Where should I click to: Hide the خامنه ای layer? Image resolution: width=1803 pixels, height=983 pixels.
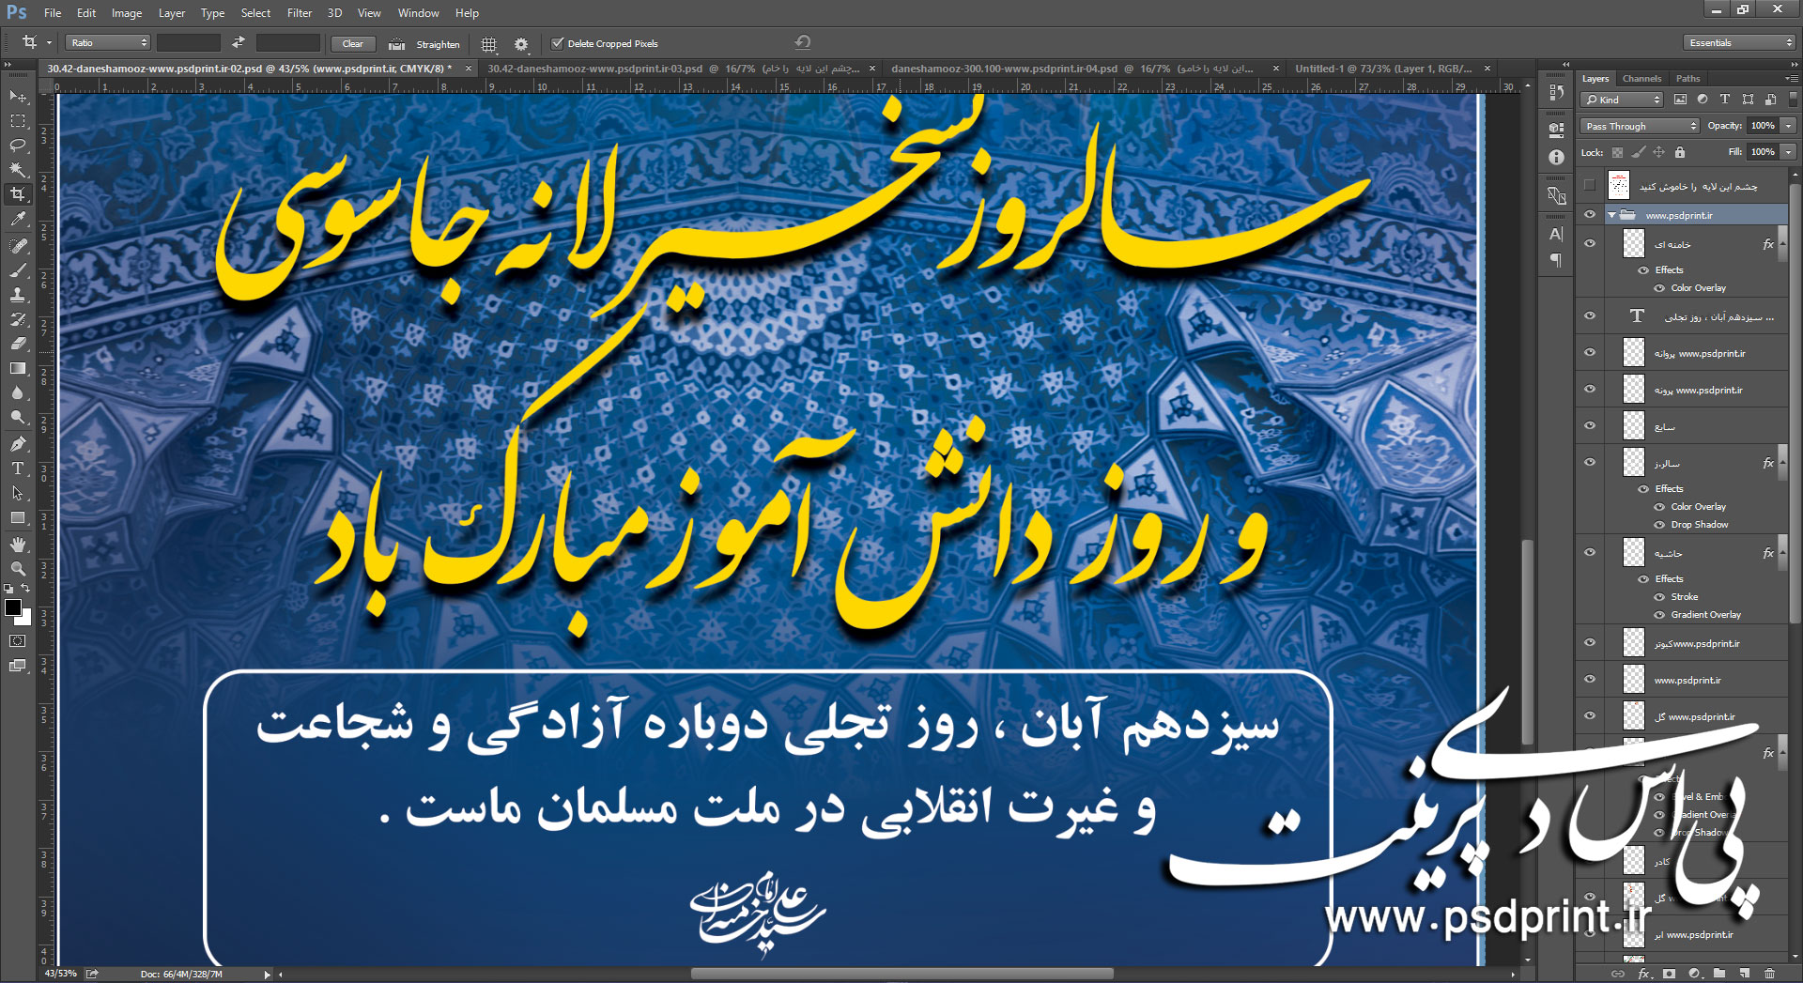click(x=1590, y=244)
